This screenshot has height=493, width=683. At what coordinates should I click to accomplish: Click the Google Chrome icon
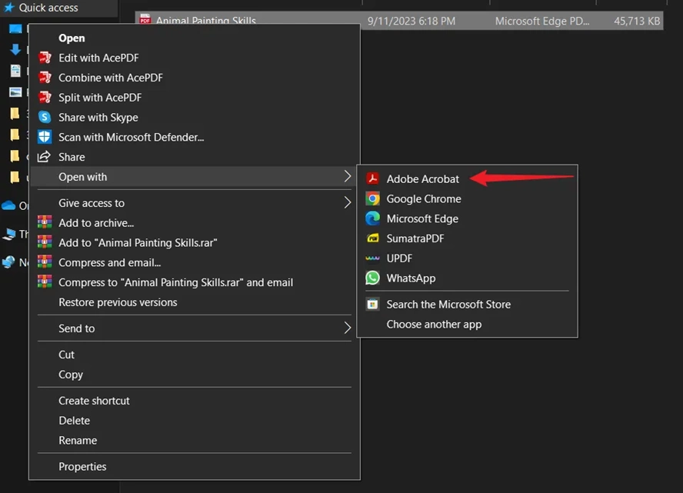coord(372,198)
